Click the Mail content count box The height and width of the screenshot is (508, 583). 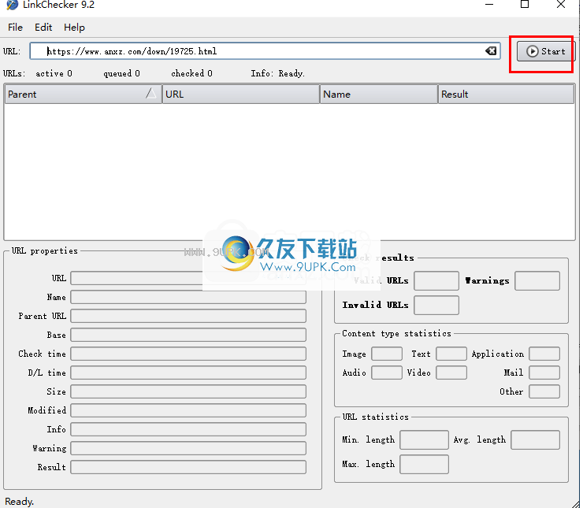(x=544, y=373)
